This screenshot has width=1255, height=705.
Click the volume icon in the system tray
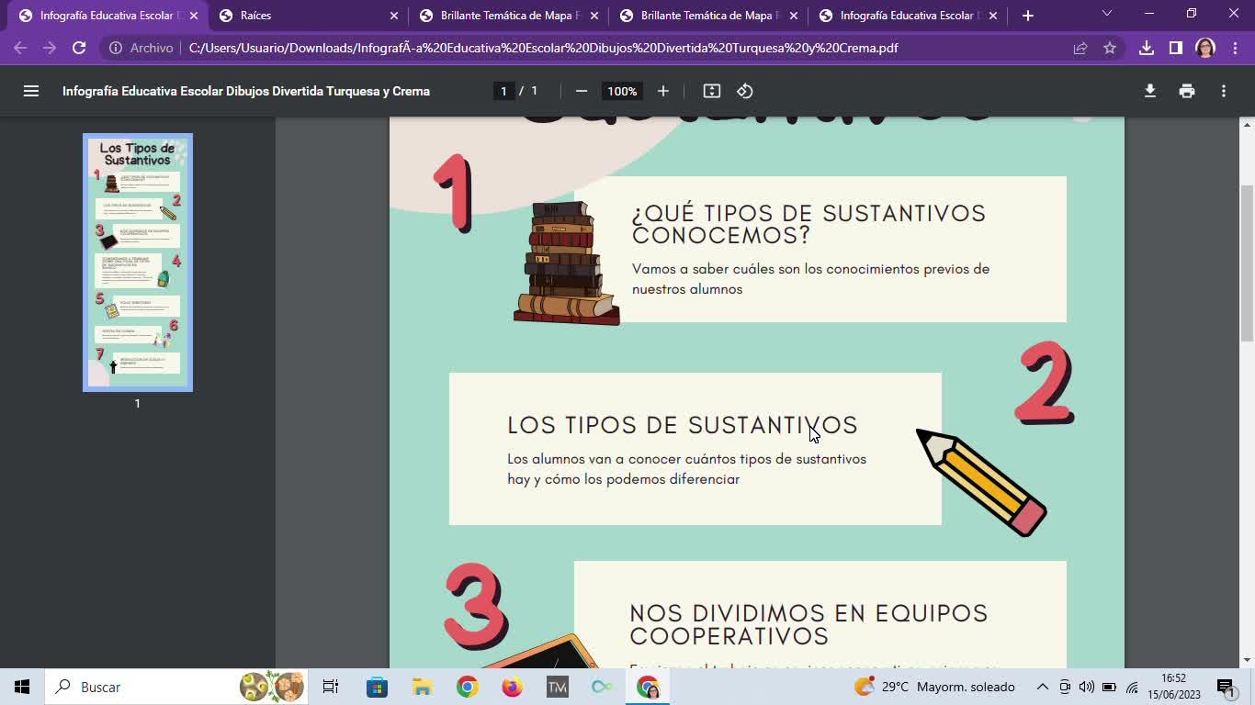coord(1087,687)
